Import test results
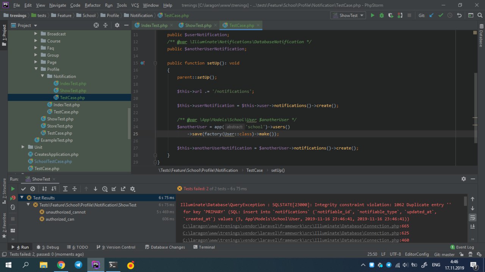485x272 pixels. 114,189
